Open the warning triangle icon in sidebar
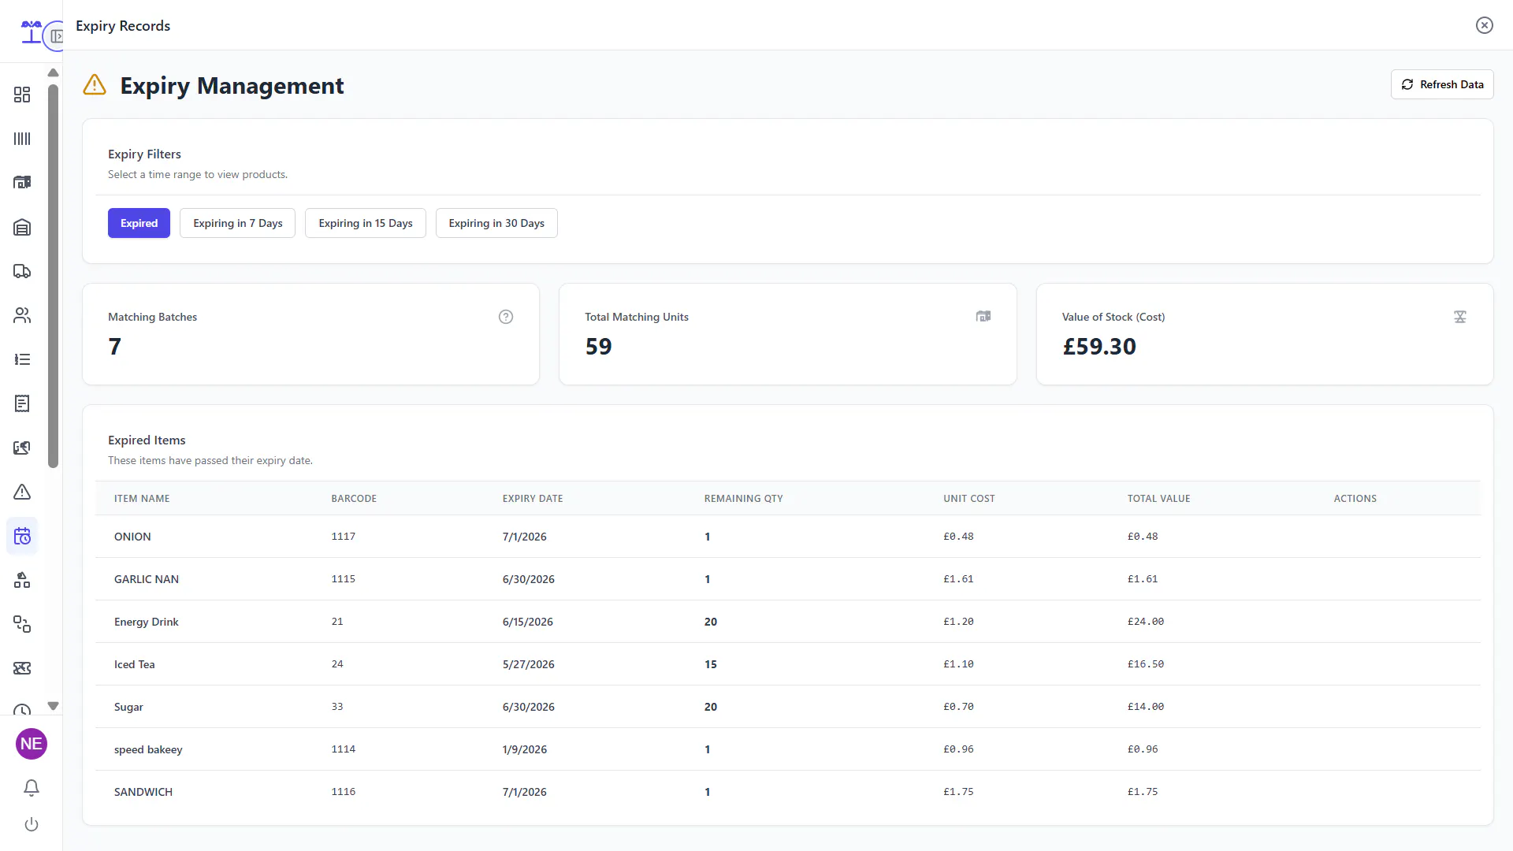Screen dimensions: 1513x851 click(22, 492)
